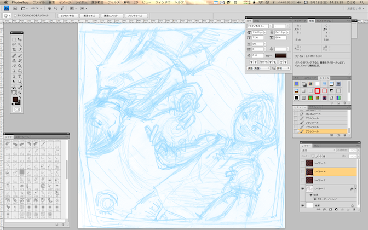The image size is (368, 230).
Task: Click the foreground color swatch
Action: click(15, 99)
